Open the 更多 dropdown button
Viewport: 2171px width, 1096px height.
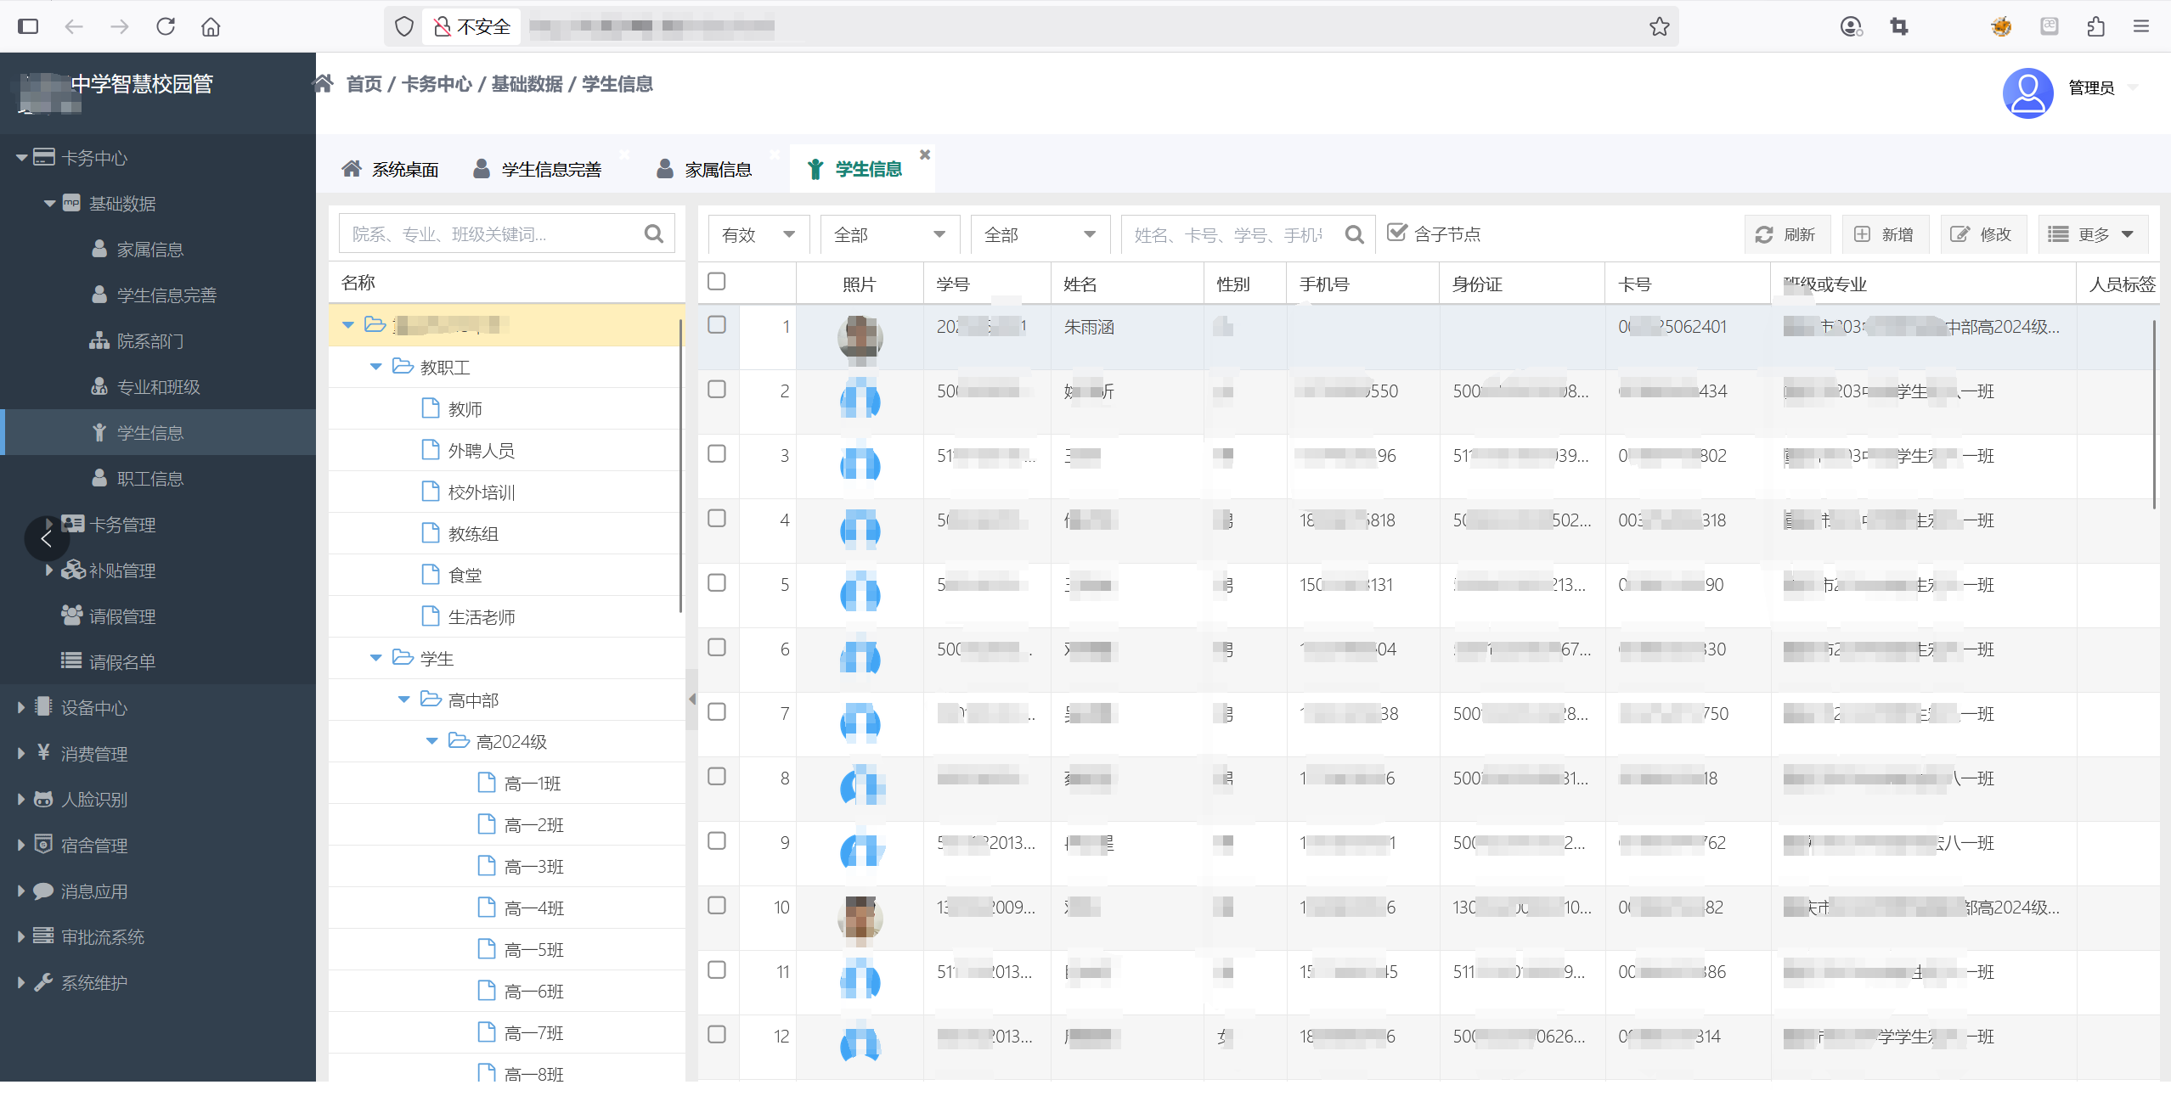[2092, 234]
